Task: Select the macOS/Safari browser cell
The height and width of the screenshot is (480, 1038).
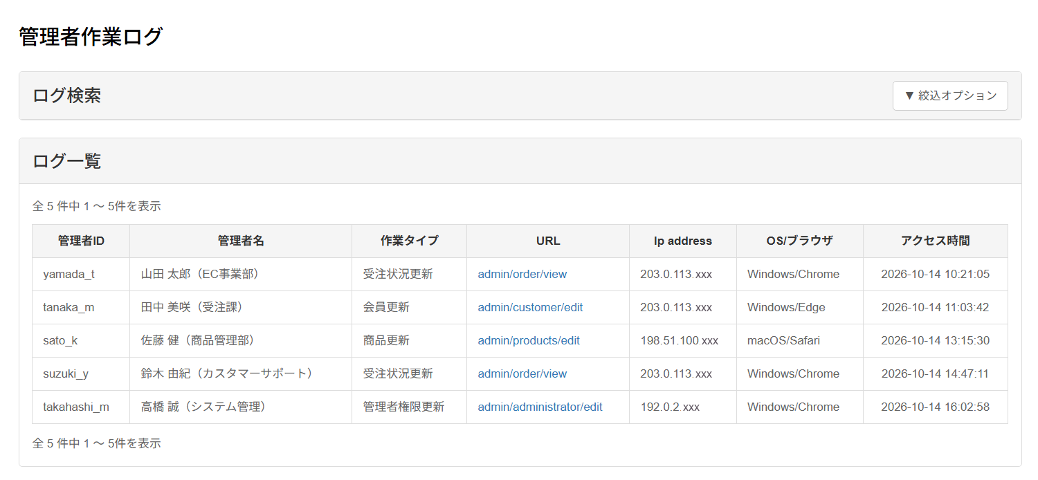Action: pos(800,340)
